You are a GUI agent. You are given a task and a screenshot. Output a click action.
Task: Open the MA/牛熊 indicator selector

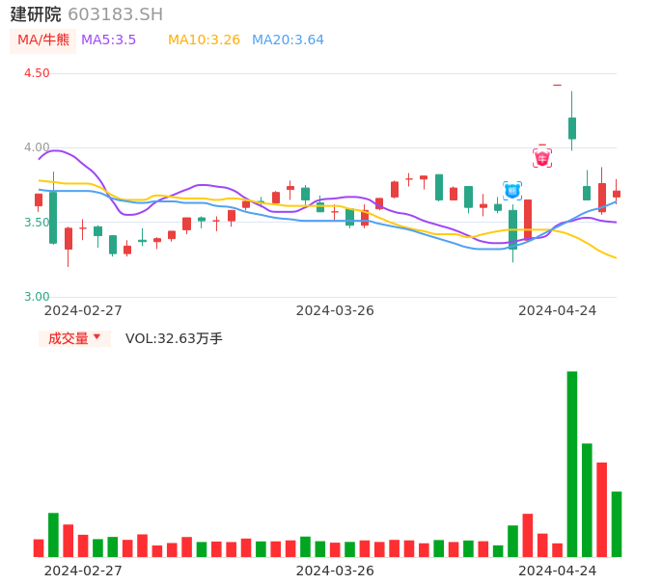[43, 40]
